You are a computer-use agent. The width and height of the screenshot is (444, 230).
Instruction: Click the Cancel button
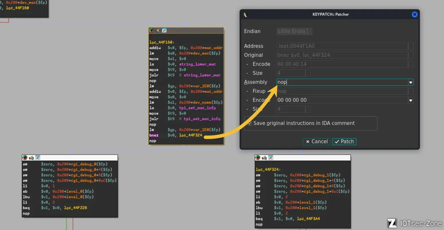[317, 142]
